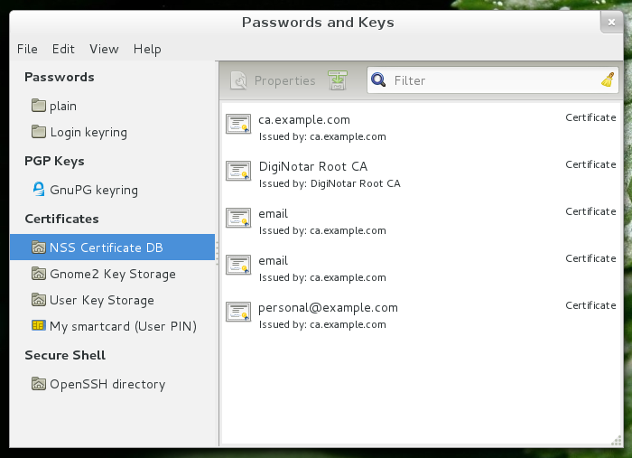Clear the filter using the broom icon
Viewport: 632px width, 458px height.
click(608, 79)
